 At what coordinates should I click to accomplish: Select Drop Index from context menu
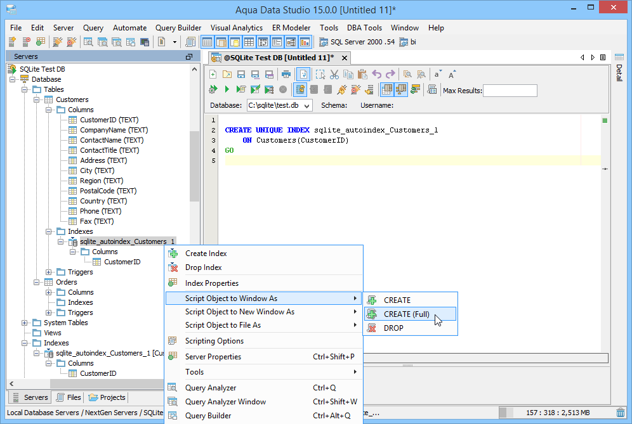click(264, 267)
